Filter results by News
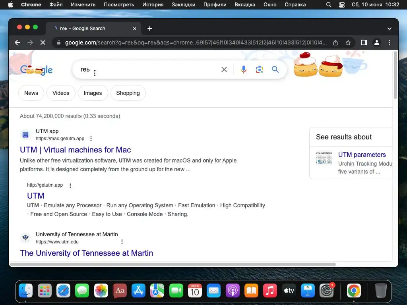The width and height of the screenshot is (407, 305). [31, 93]
